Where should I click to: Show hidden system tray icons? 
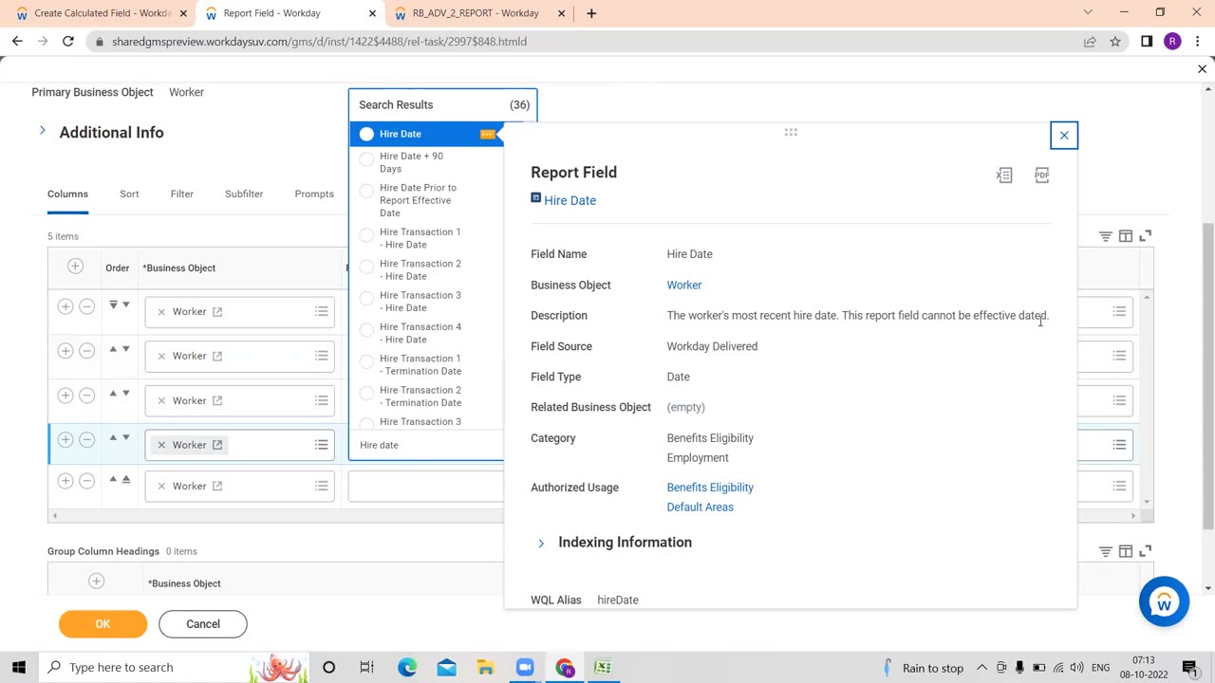(981, 667)
